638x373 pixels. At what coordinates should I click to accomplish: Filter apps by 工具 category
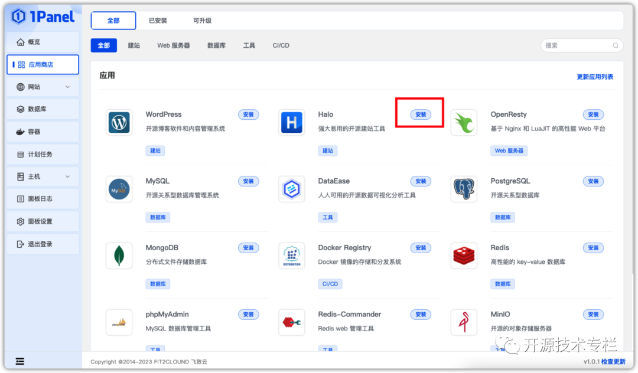coord(249,45)
